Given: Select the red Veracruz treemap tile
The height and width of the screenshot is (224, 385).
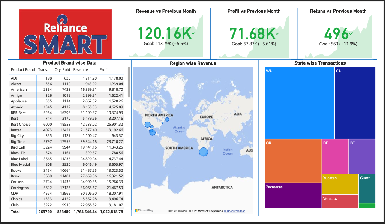Looking at the screenshot, I should pos(340,201).
